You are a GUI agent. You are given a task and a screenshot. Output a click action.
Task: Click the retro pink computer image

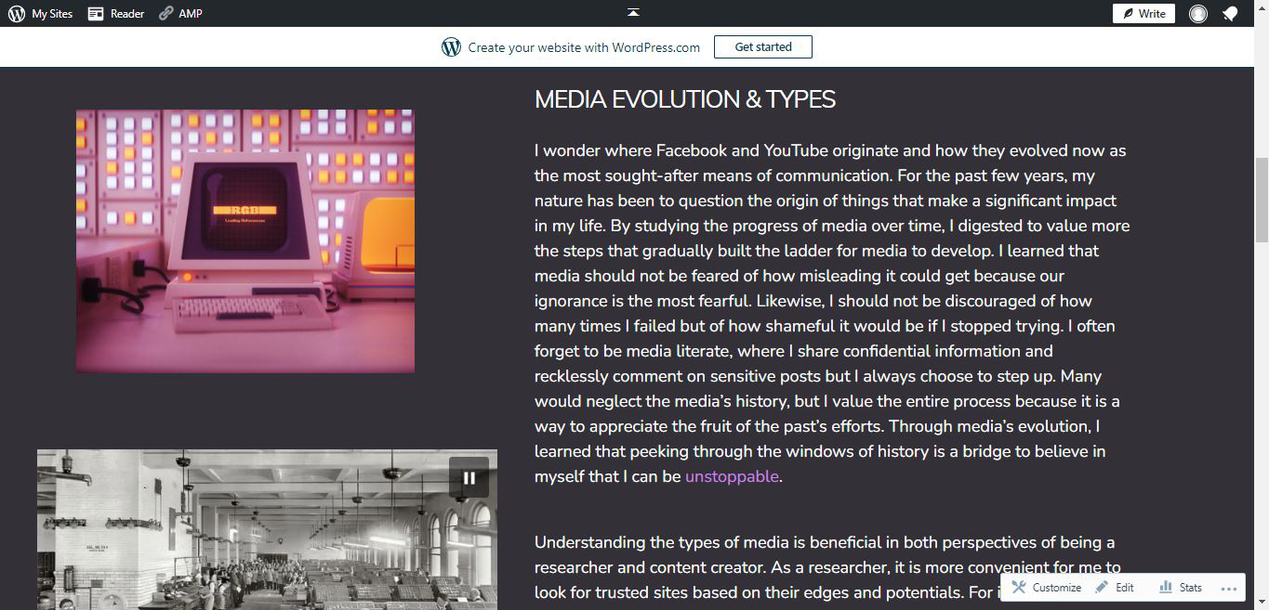tap(245, 241)
